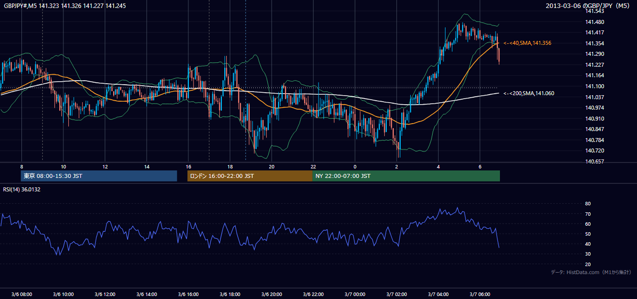Click price axis value 140.784
Viewport: 637px width, 299px height.
point(595,140)
